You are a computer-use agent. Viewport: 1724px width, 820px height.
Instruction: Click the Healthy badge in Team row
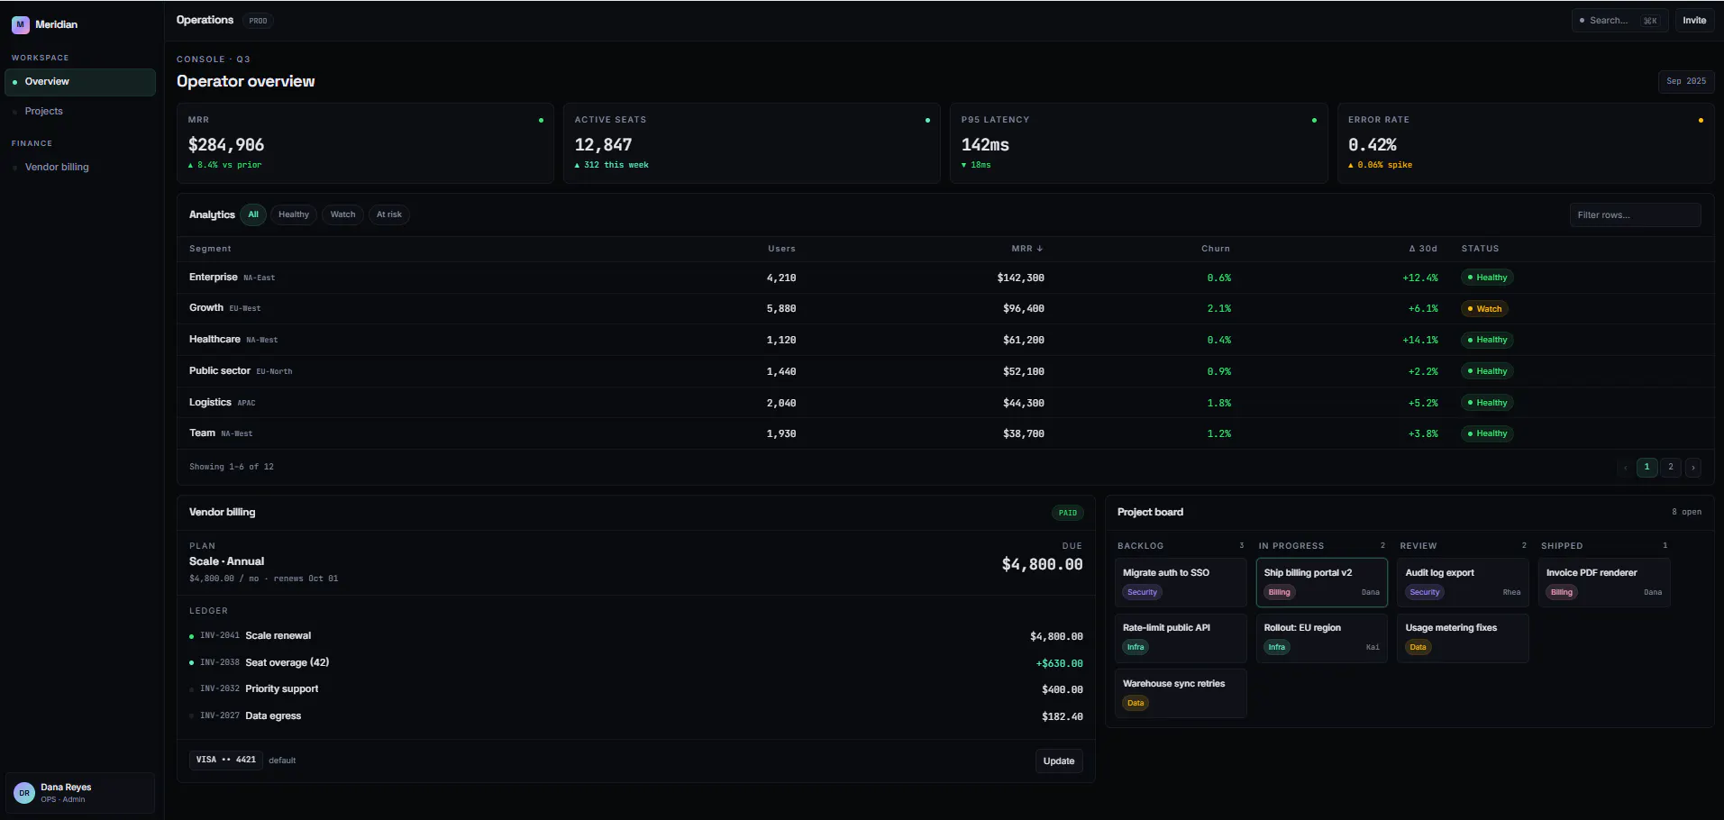click(x=1487, y=433)
